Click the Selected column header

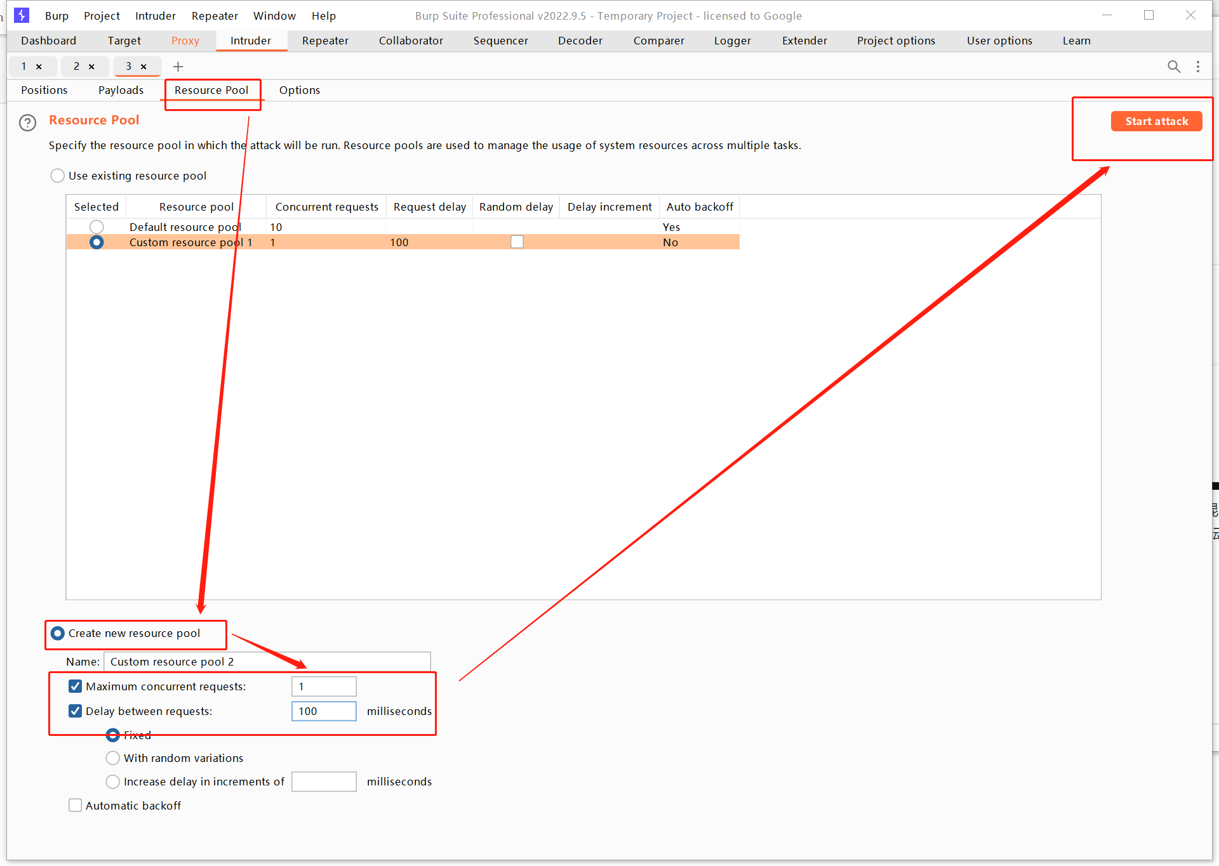click(96, 207)
